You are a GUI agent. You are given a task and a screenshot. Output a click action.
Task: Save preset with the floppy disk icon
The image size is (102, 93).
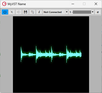click(x=25, y=12)
